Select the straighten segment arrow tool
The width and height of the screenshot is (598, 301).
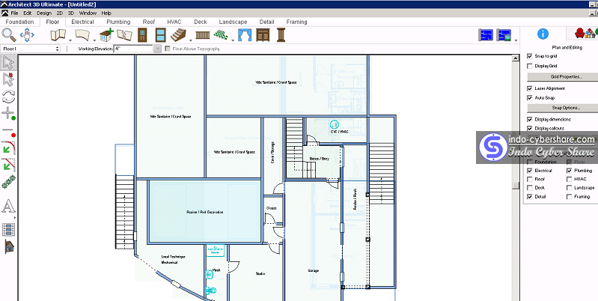(8, 165)
